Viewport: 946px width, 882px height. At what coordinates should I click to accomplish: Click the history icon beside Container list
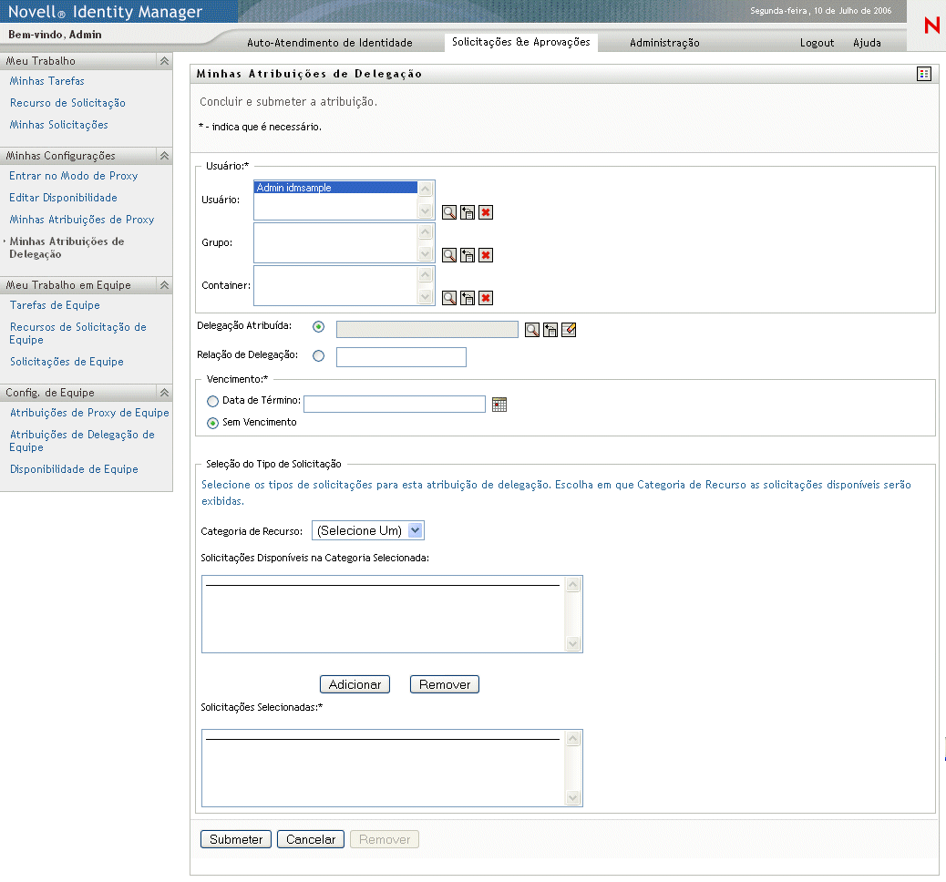(467, 298)
